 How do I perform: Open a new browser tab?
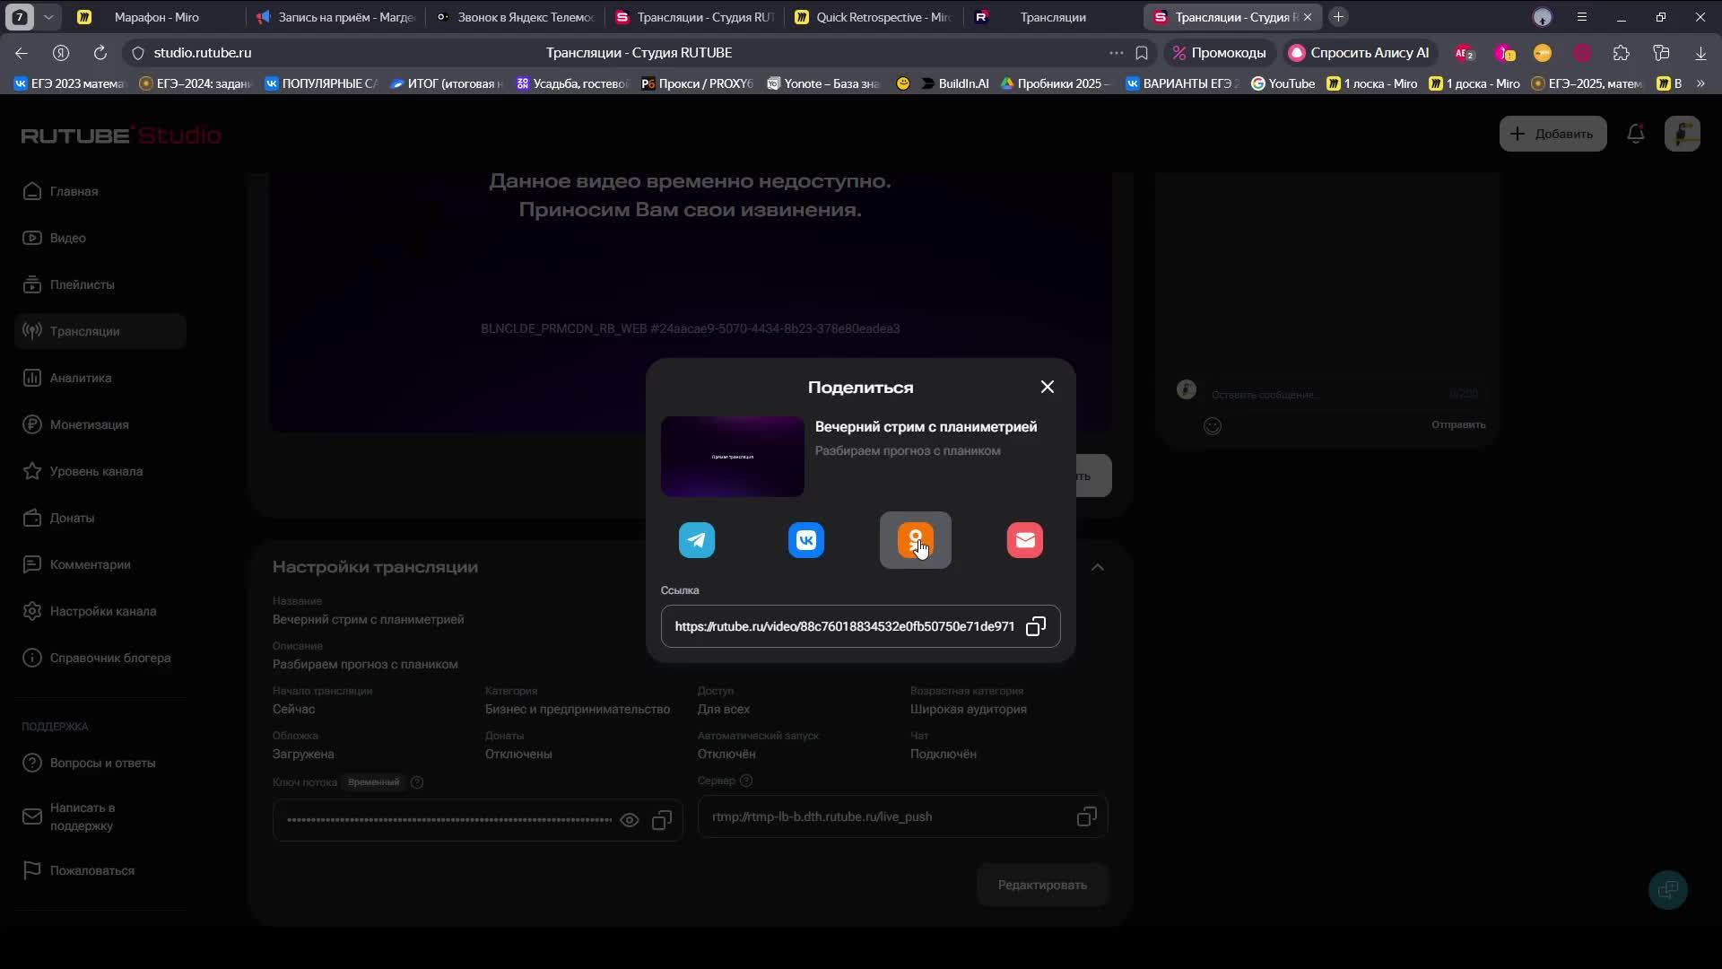tap(1338, 17)
